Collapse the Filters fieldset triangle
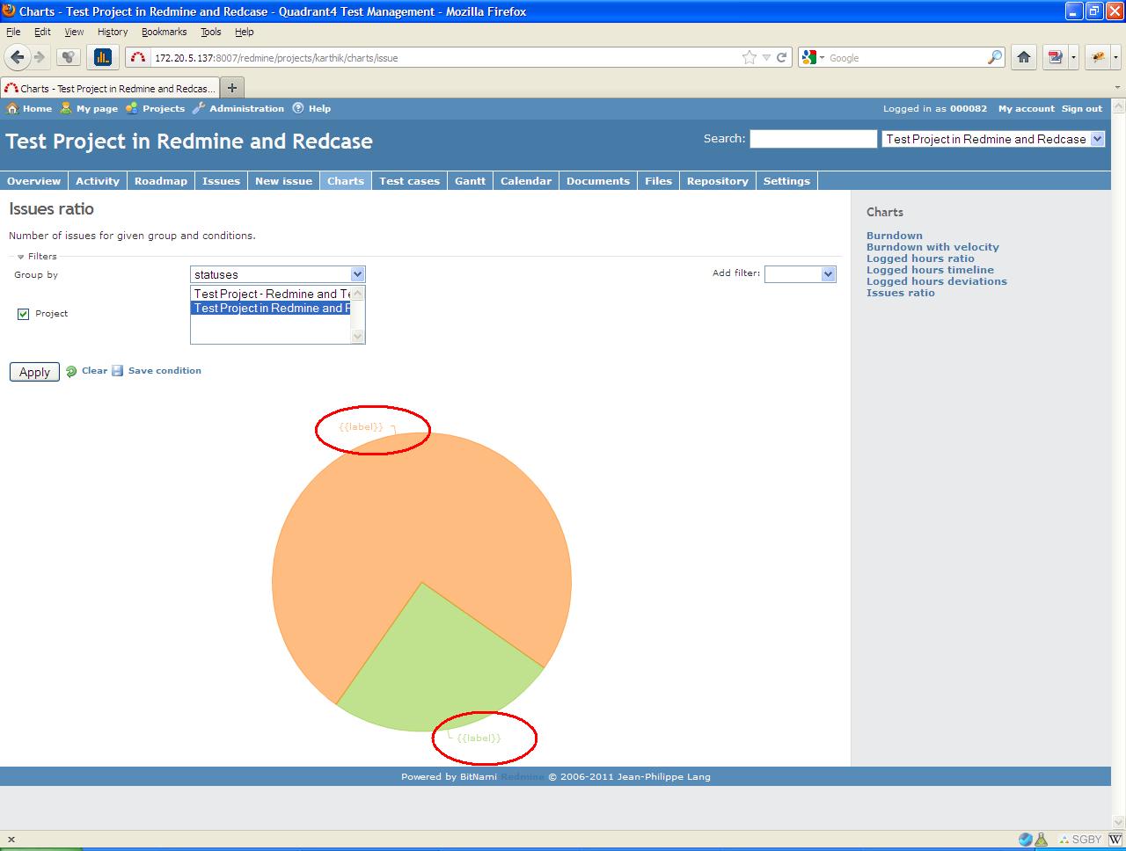1126x851 pixels. tap(20, 257)
